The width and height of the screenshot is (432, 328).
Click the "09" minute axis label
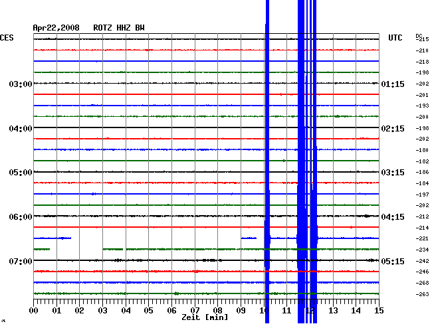click(241, 311)
